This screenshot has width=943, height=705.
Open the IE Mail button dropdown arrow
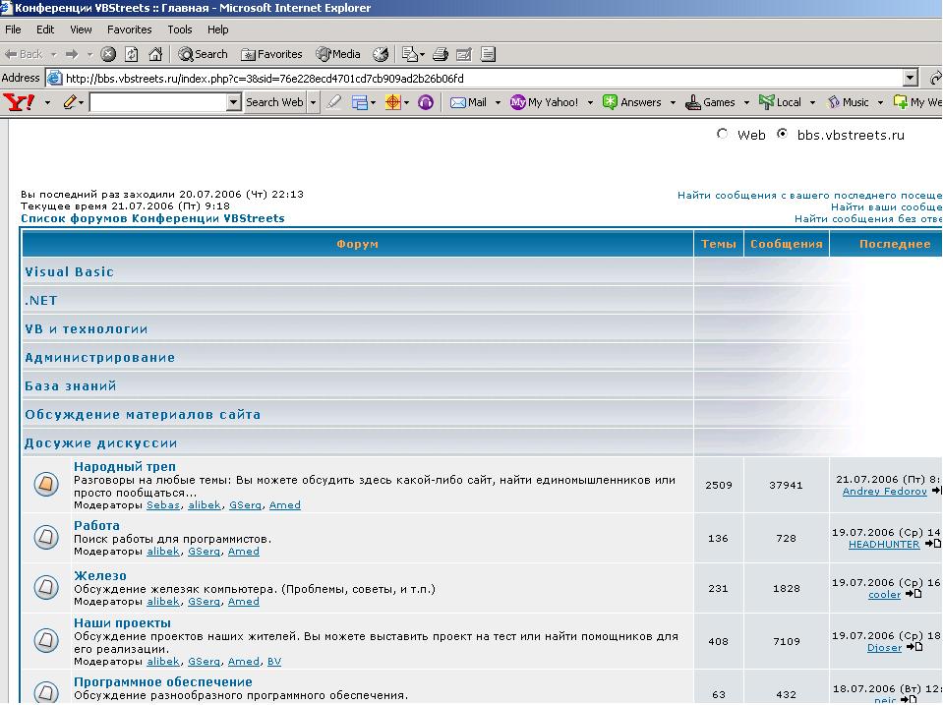422,54
